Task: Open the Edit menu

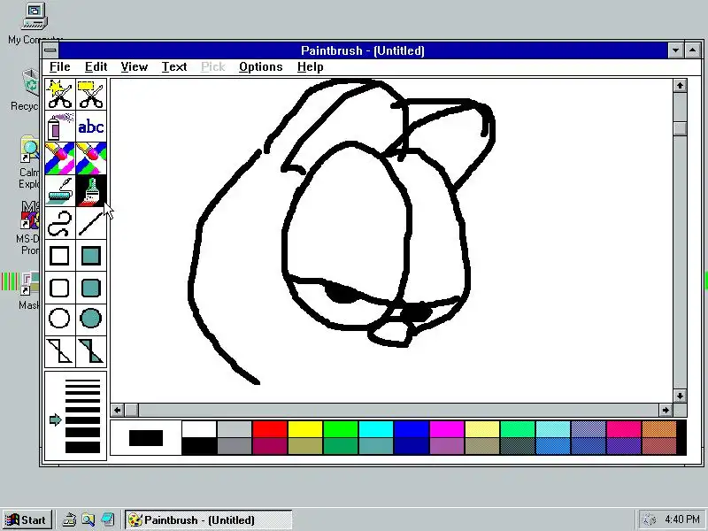Action: 96,67
